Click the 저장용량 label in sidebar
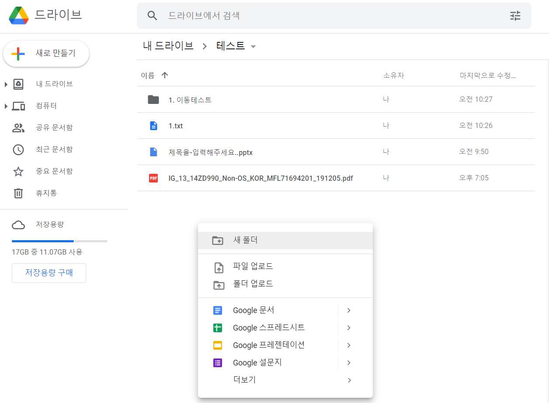 [x=50, y=224]
